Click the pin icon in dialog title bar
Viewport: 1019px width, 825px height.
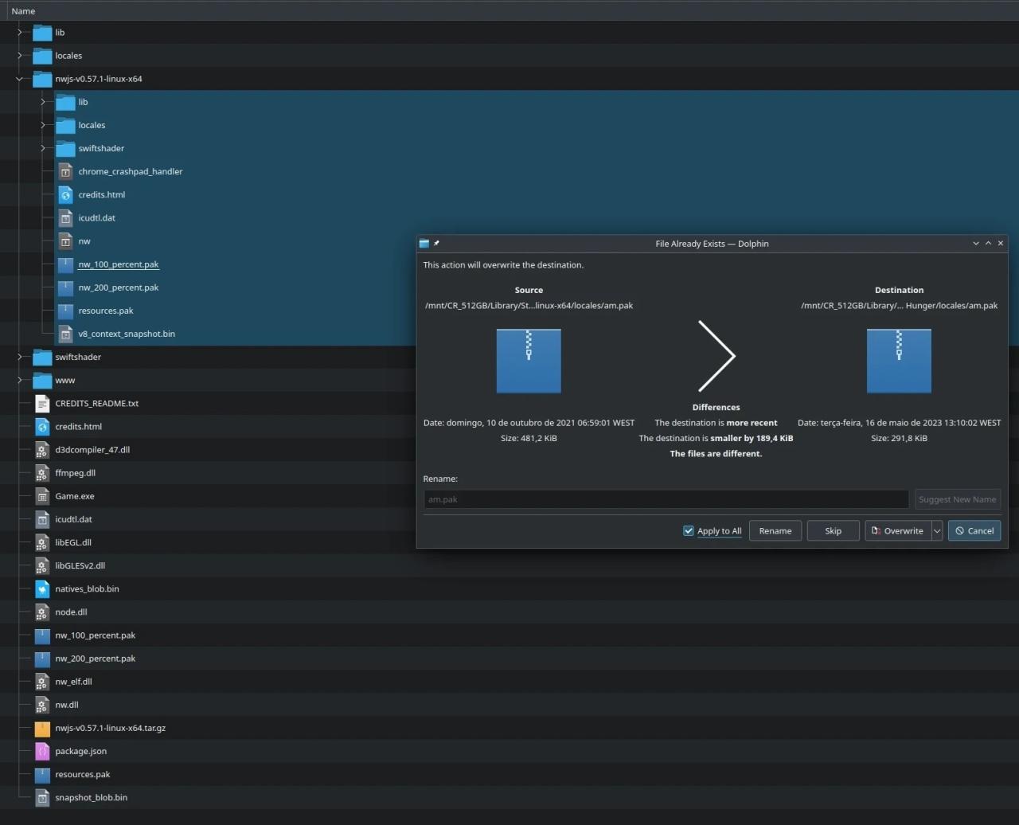point(436,244)
